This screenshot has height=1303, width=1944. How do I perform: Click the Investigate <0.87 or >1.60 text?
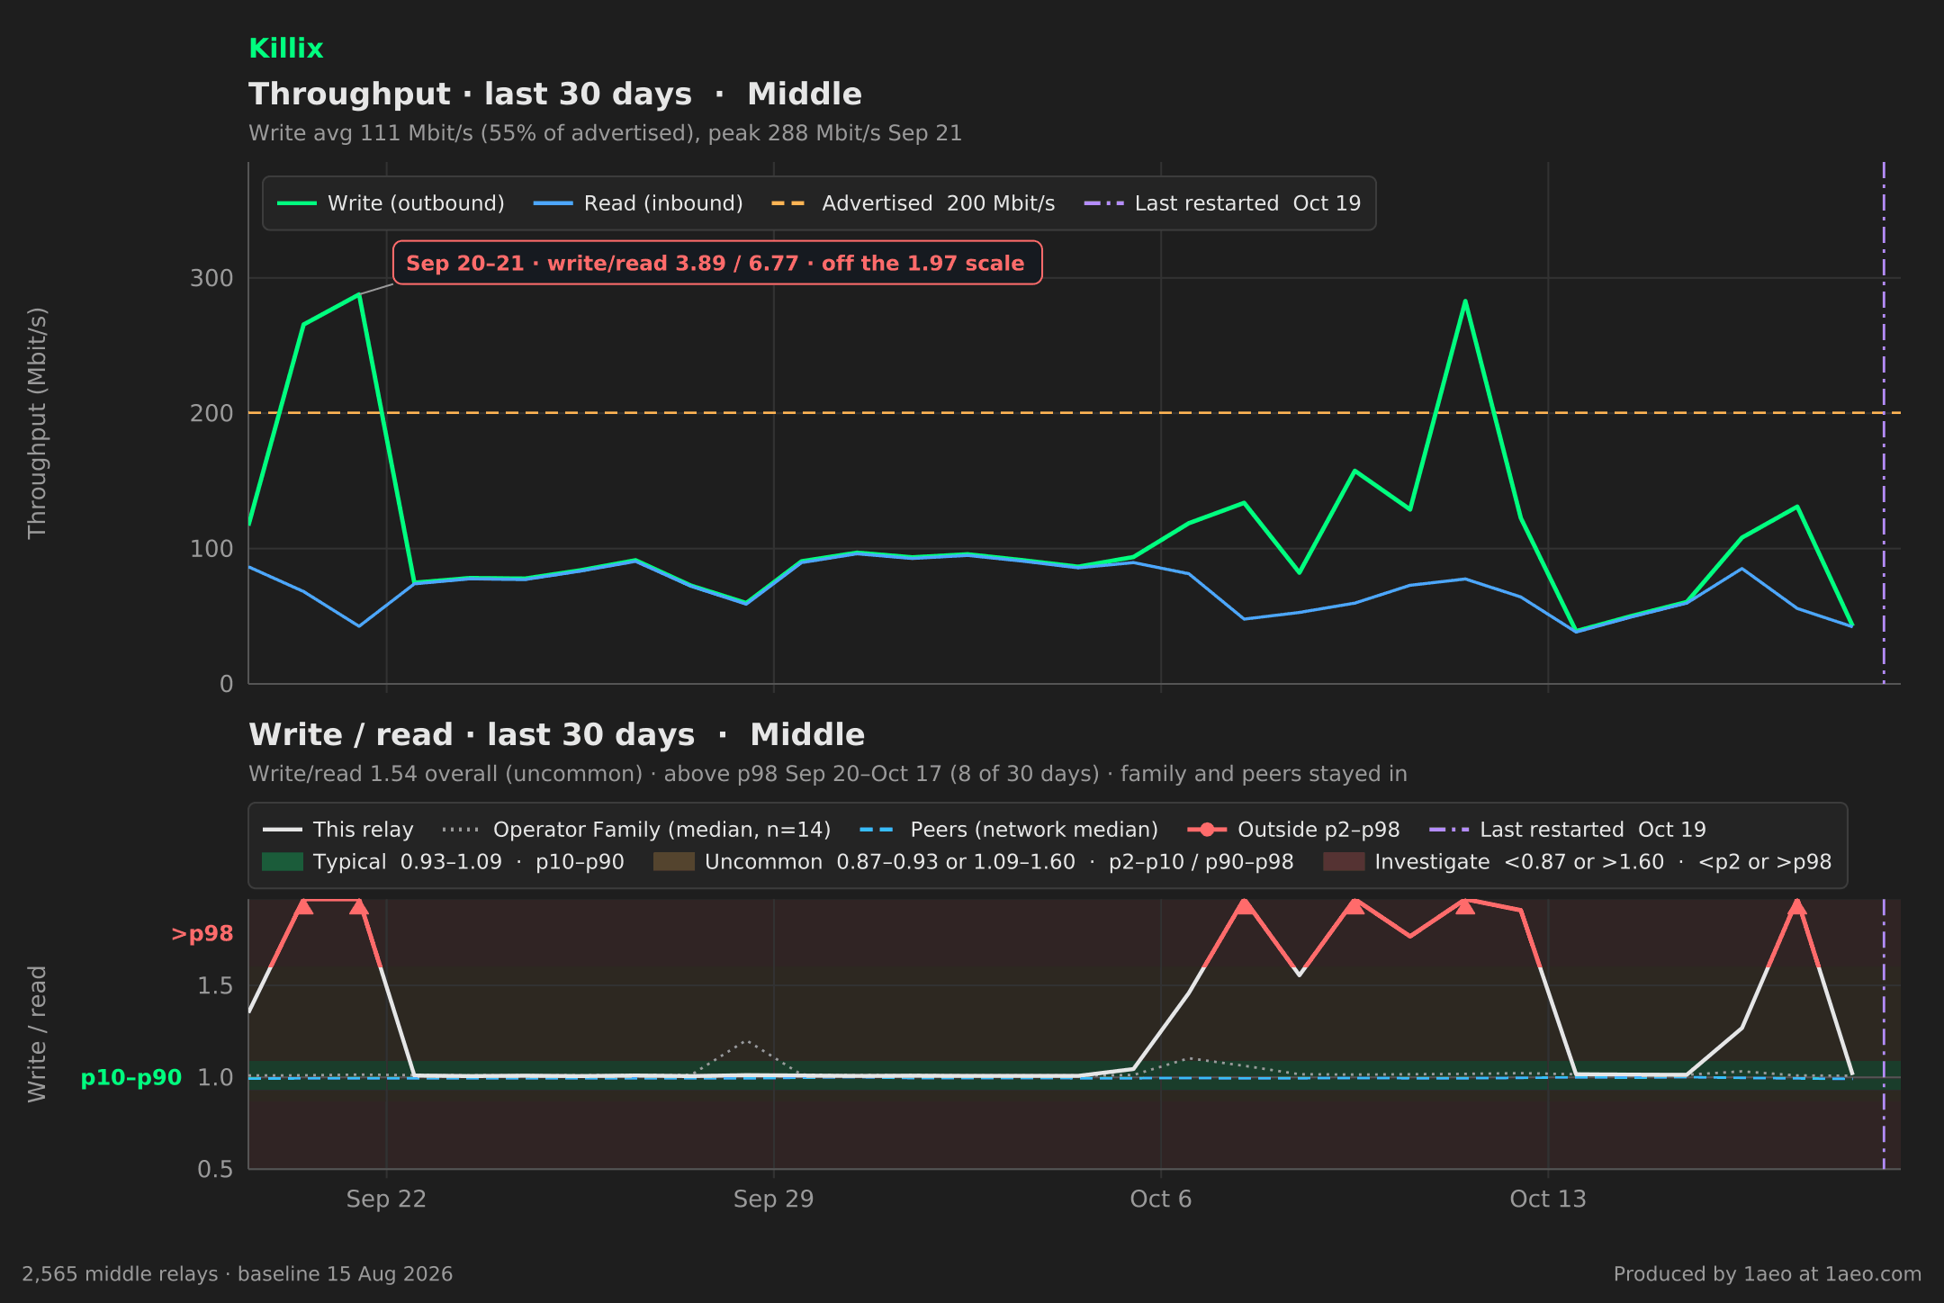click(x=1603, y=862)
